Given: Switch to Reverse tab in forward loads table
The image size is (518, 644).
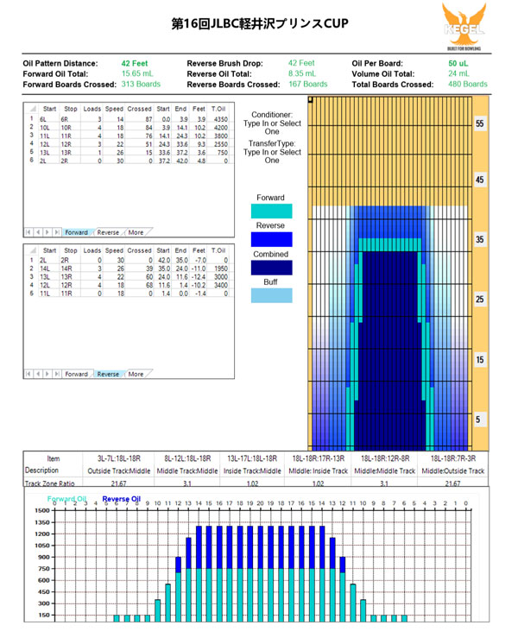Looking at the screenshot, I should 108,232.
